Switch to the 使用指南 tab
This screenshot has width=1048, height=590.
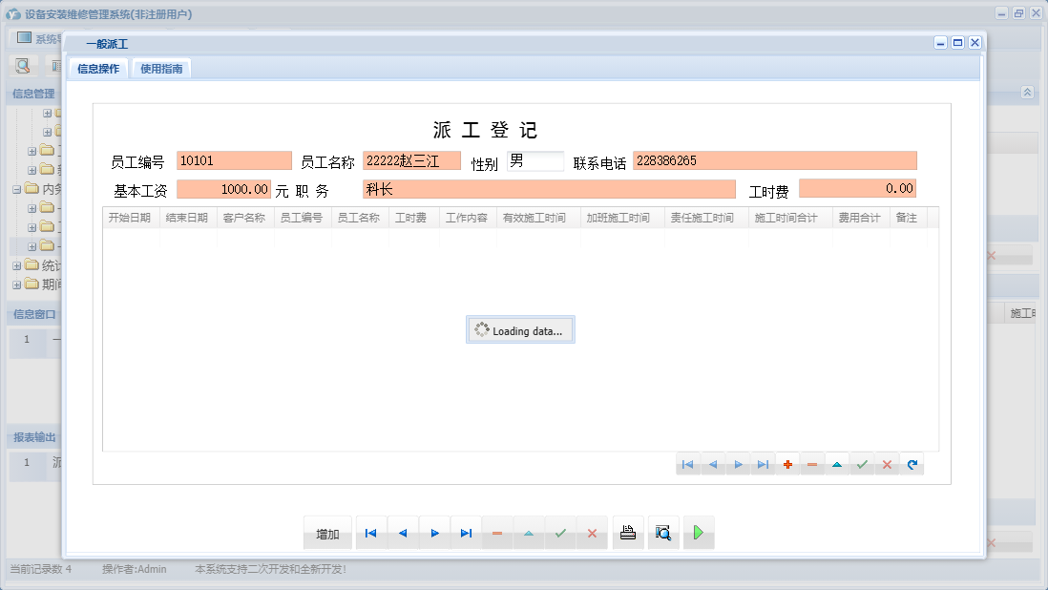click(161, 68)
